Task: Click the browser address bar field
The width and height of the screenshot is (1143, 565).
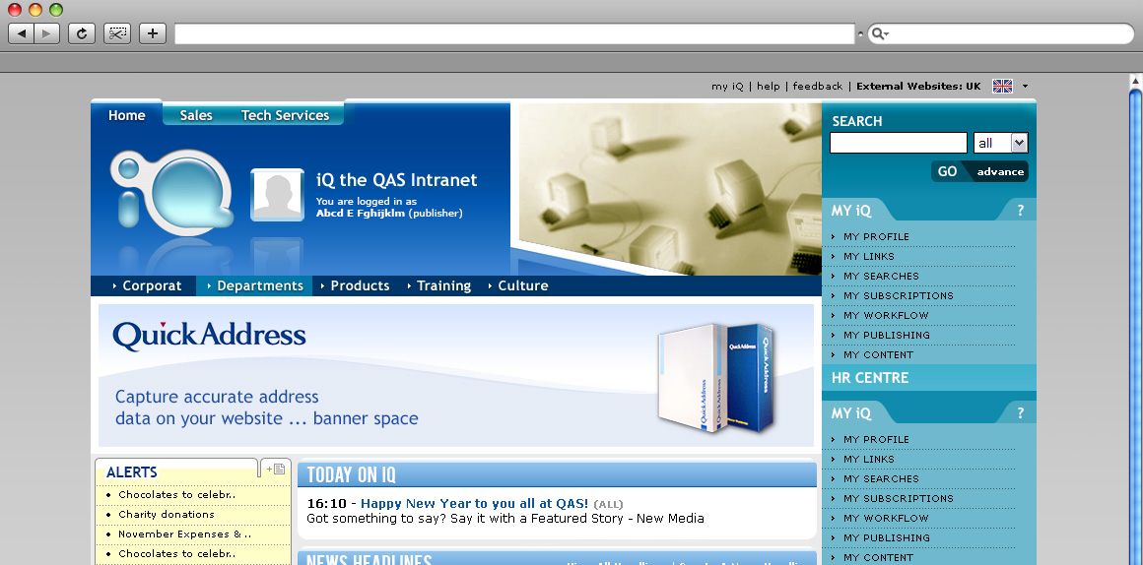Action: point(514,34)
